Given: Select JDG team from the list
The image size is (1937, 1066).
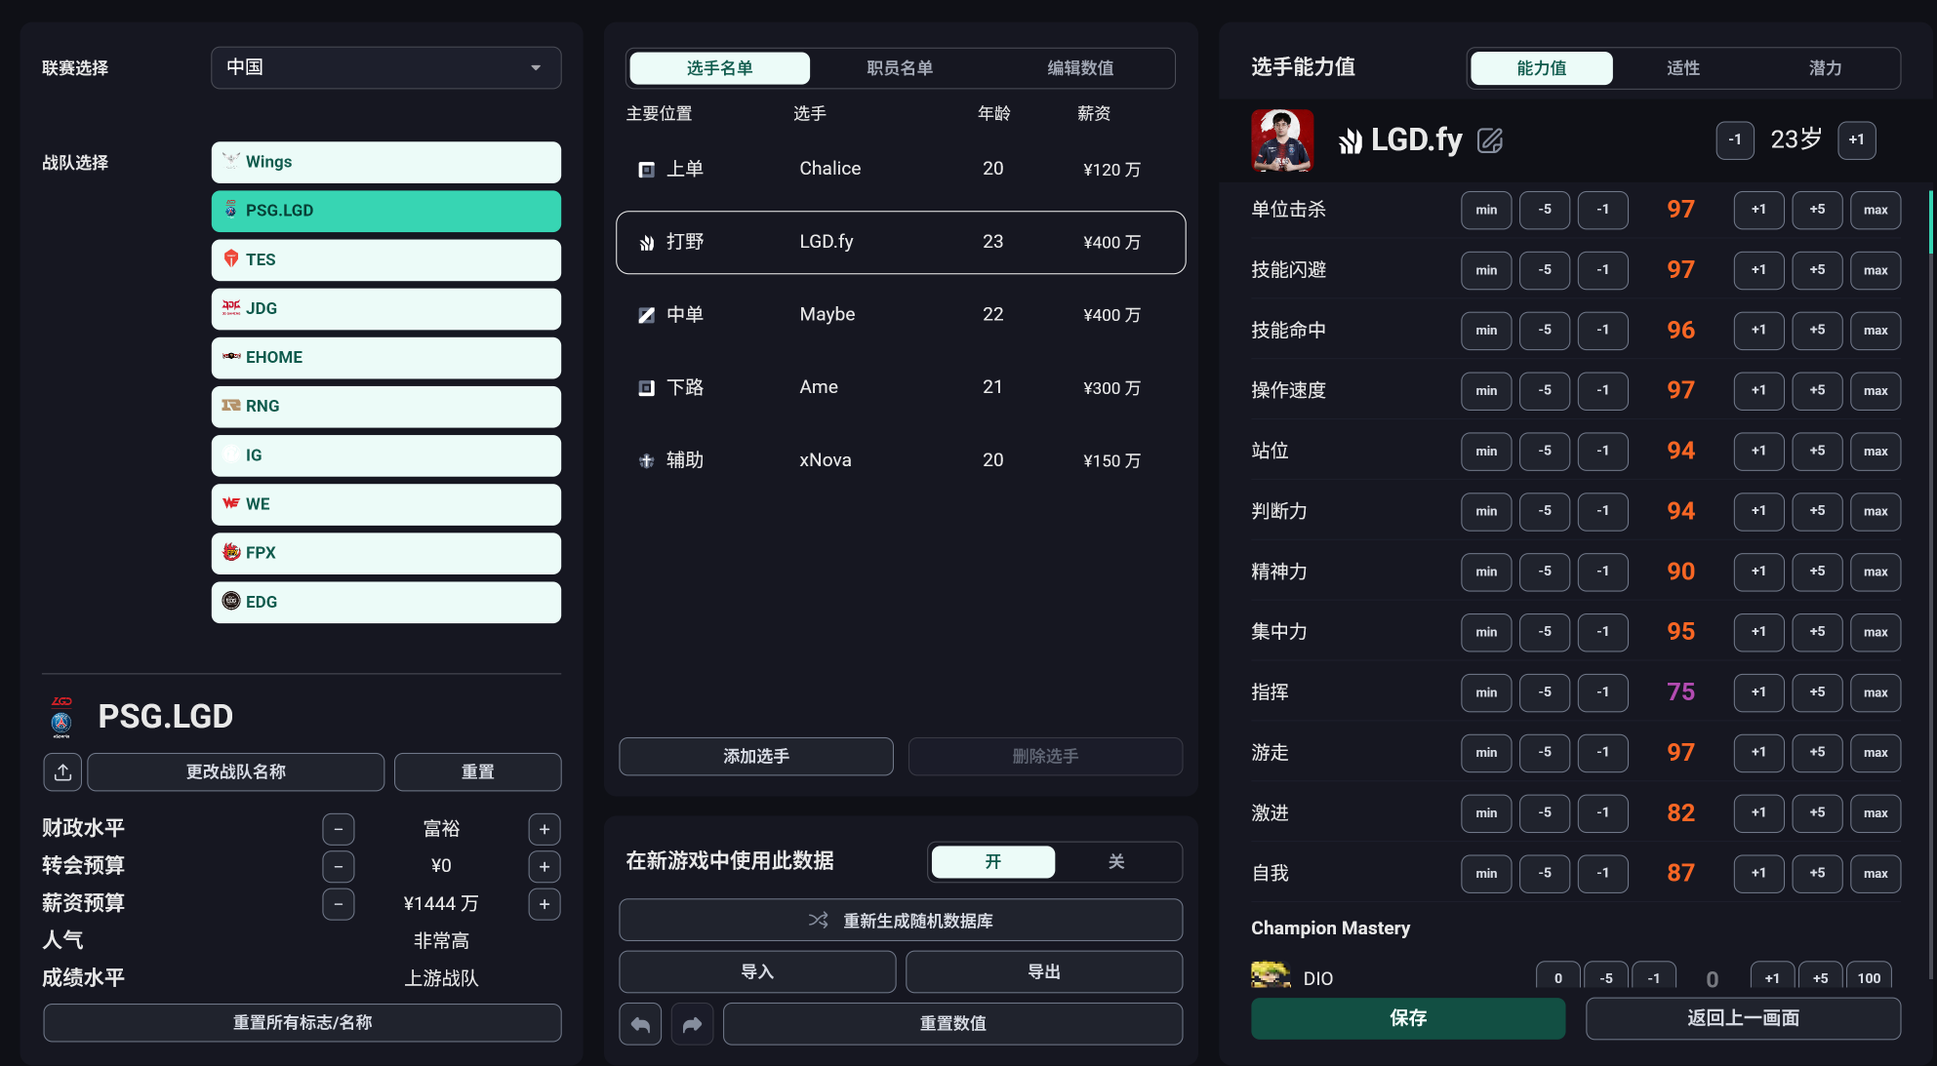Looking at the screenshot, I should pos(386,308).
